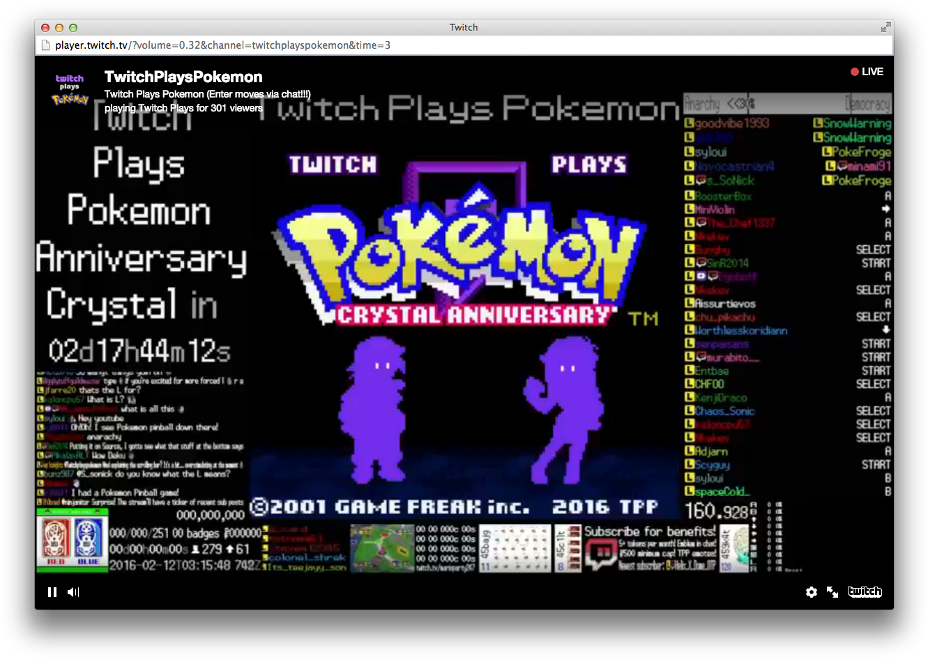928x659 pixels.
Task: Focus the player.twitch.tv address bar
Action: pos(464,45)
